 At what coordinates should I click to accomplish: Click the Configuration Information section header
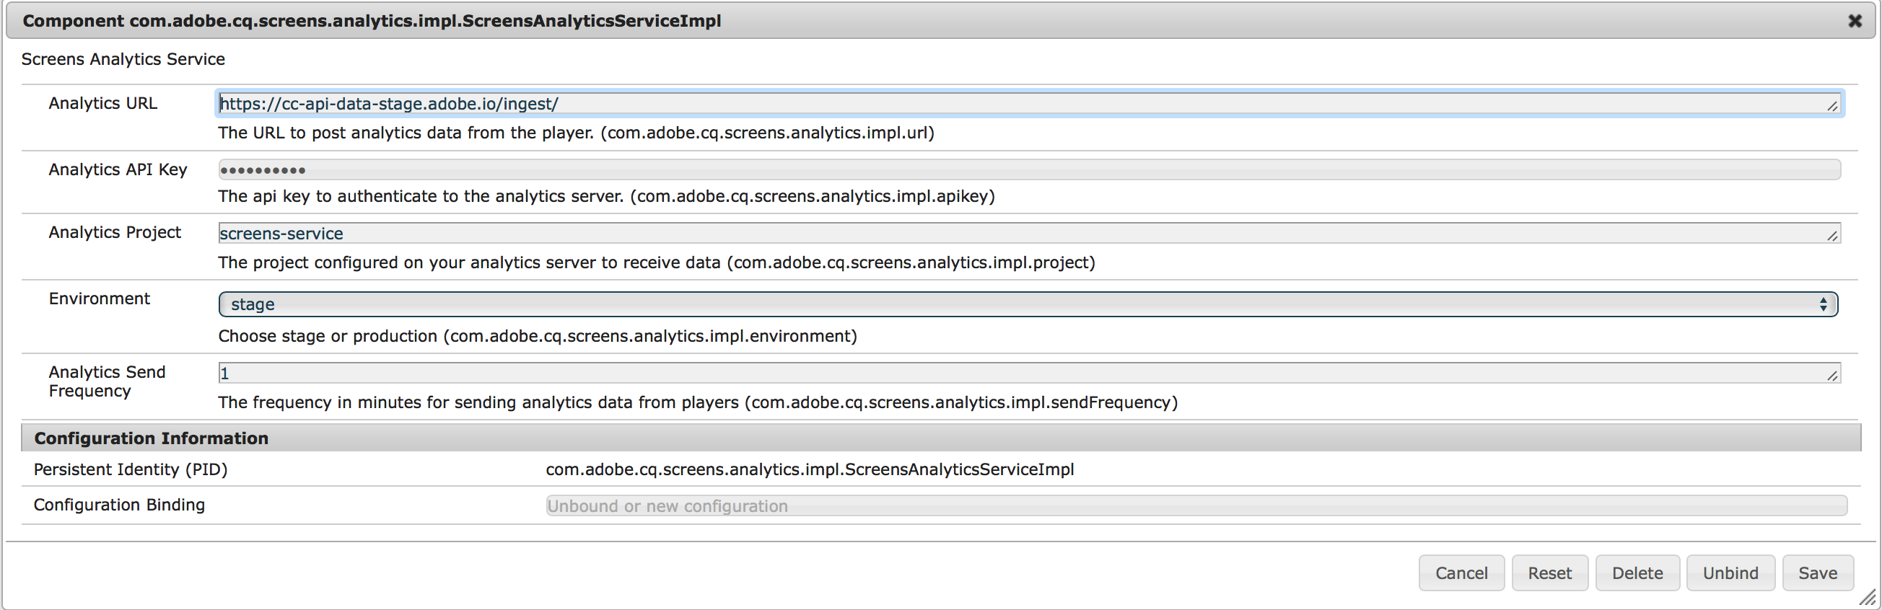click(152, 438)
